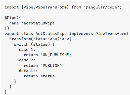The width and height of the screenshot is (130, 95).
Task: Click the default: label
Action: pos(28,71)
